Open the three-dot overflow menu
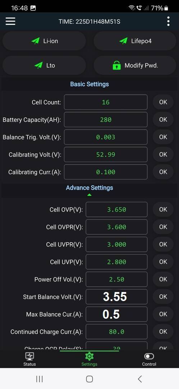This screenshot has width=179, height=389. tap(168, 21)
